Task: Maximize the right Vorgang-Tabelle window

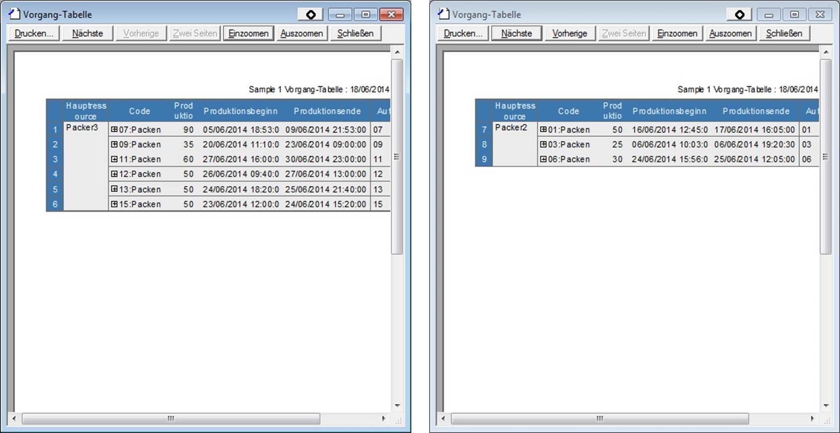Action: coord(794,14)
